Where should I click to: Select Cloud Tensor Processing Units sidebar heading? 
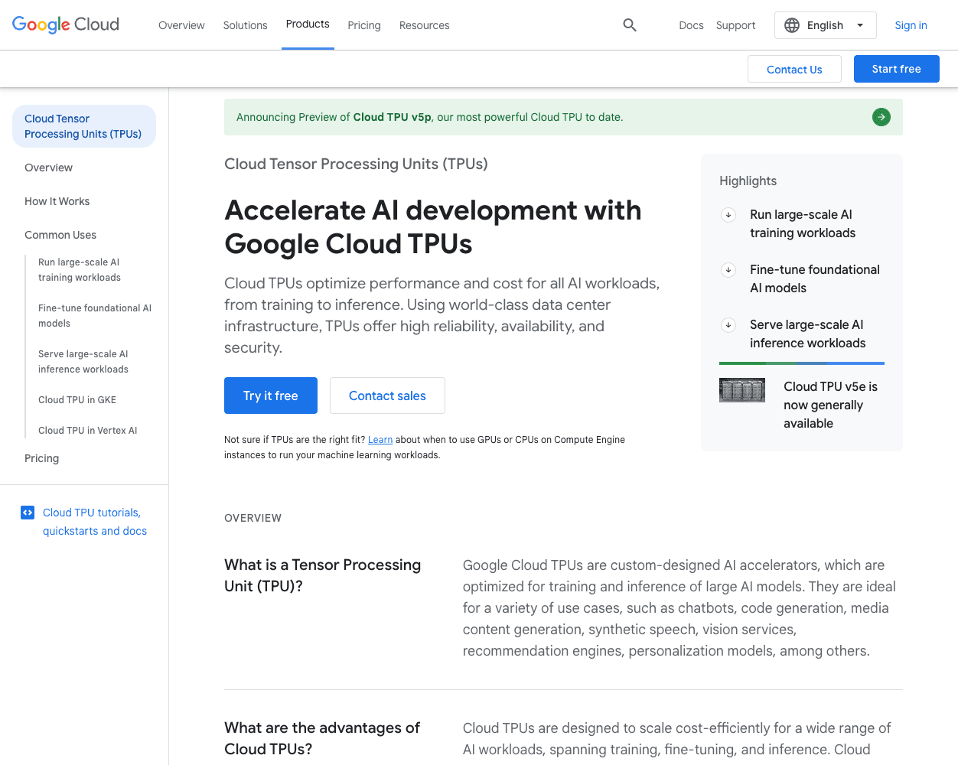84,126
